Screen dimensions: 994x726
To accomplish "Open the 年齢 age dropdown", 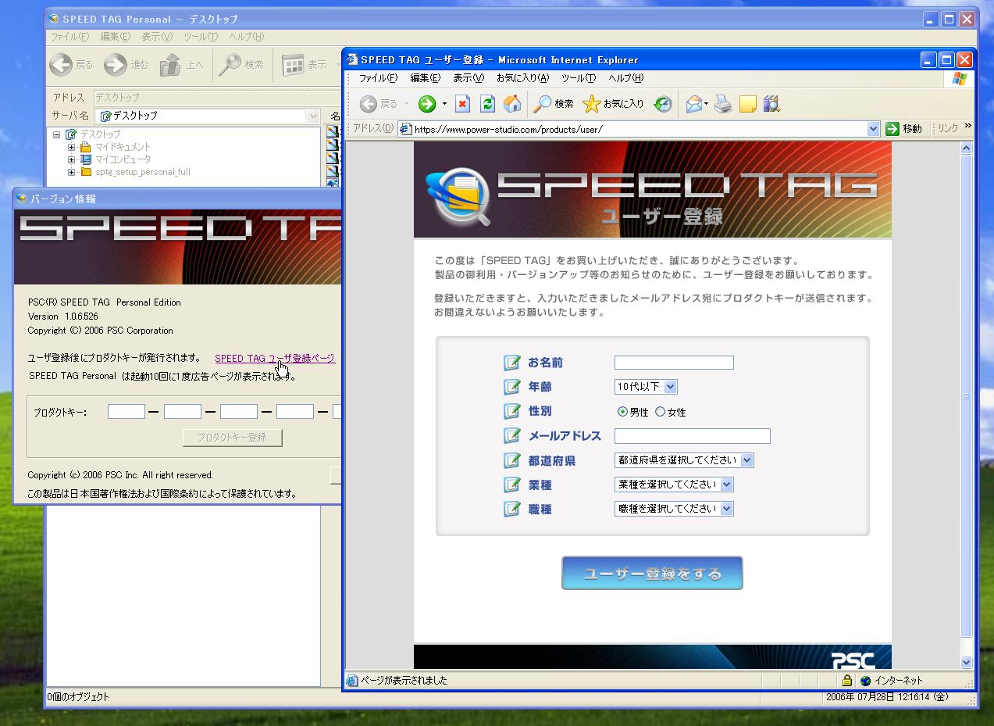I will pos(670,387).
